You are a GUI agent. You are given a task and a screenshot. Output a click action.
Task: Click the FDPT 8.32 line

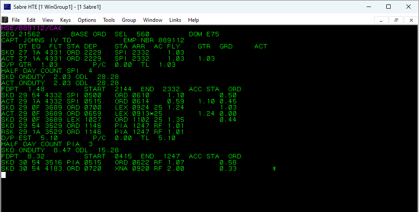point(121,157)
